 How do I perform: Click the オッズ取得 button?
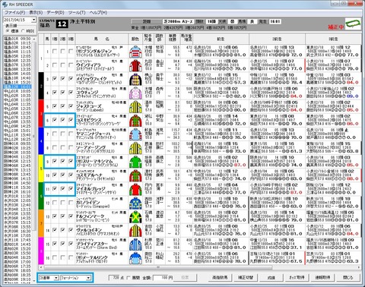[x=297, y=278]
